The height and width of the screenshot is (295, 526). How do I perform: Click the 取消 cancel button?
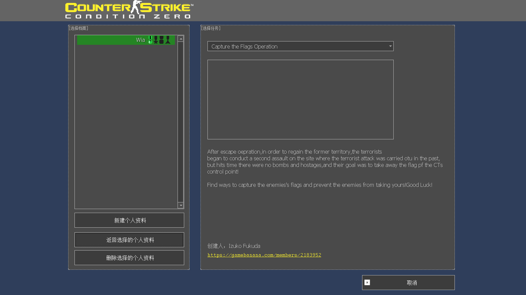408,283
